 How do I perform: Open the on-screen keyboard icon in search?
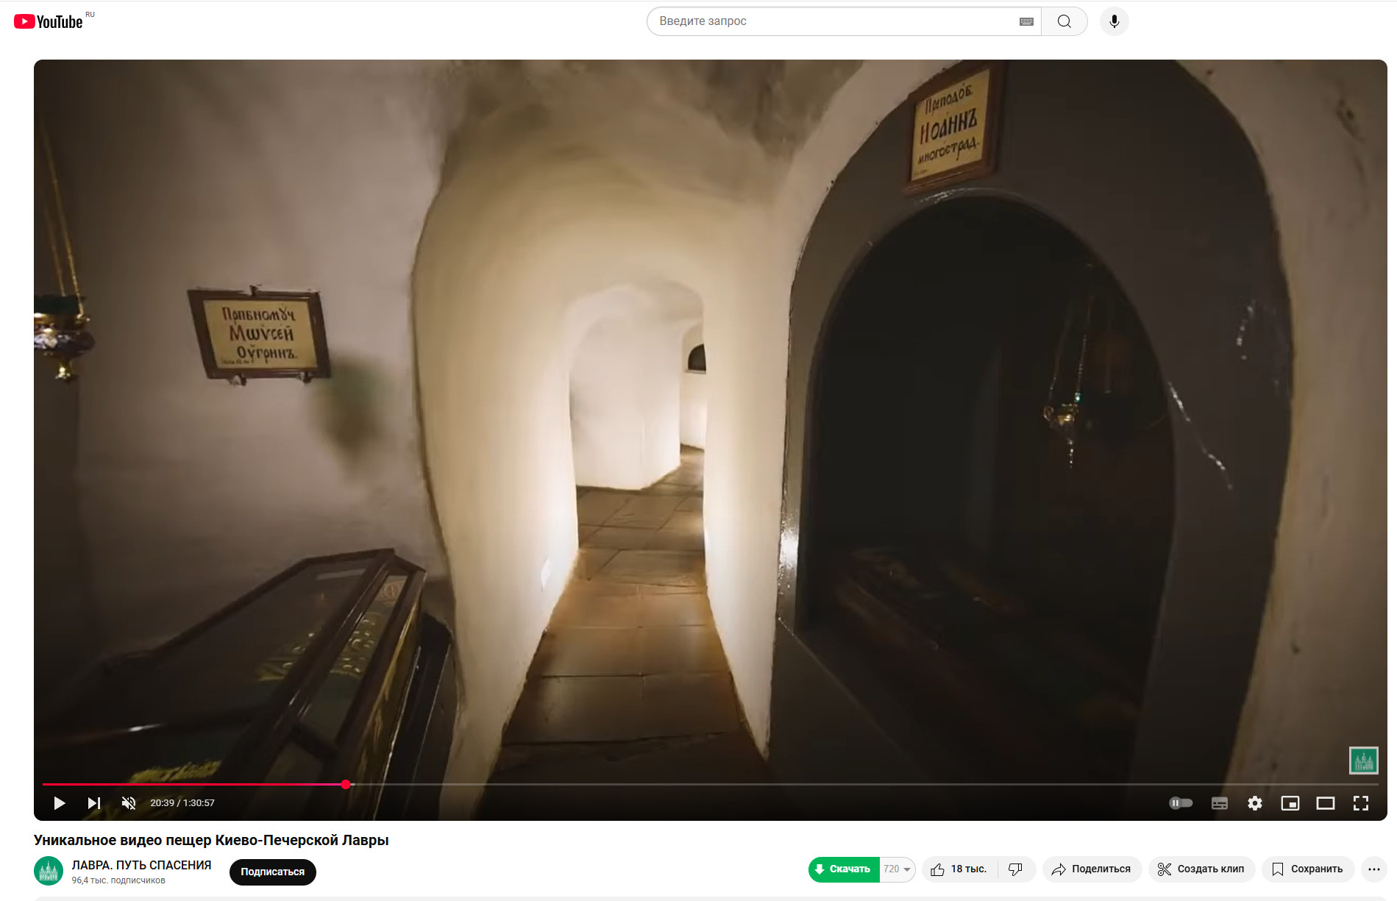click(x=1026, y=21)
